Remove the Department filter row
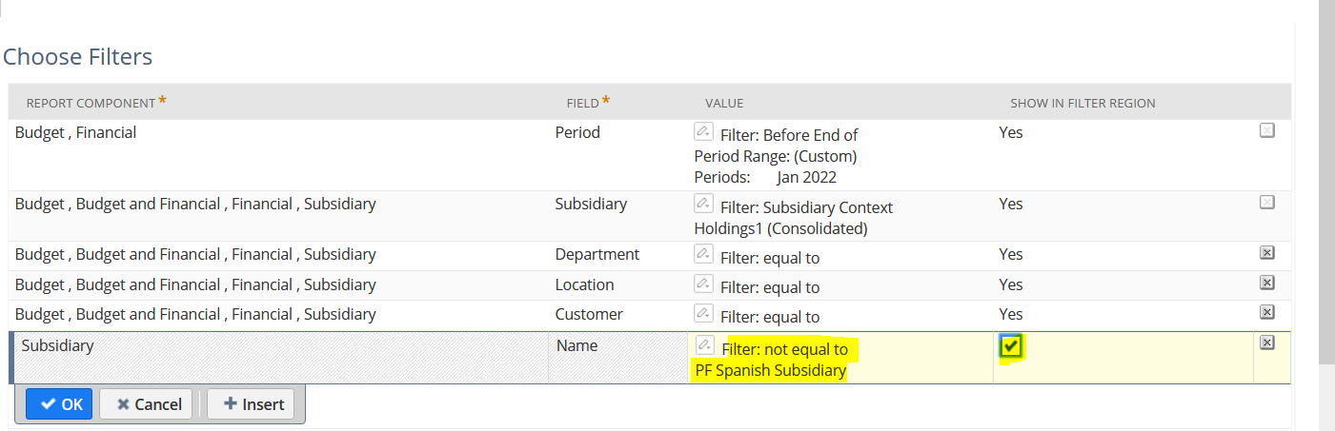The height and width of the screenshot is (431, 1335). (1266, 253)
